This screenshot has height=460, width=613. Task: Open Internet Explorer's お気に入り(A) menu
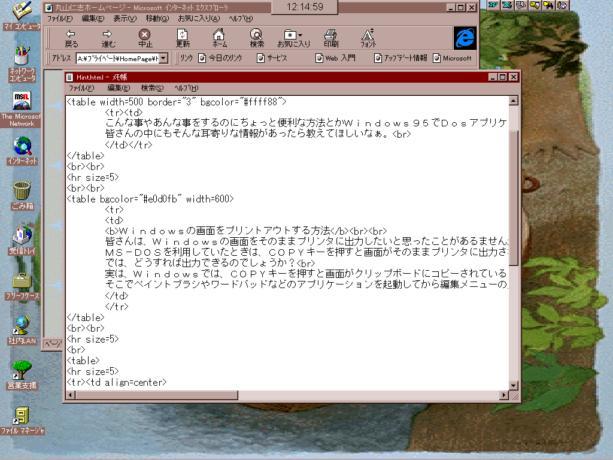pyautogui.click(x=199, y=19)
